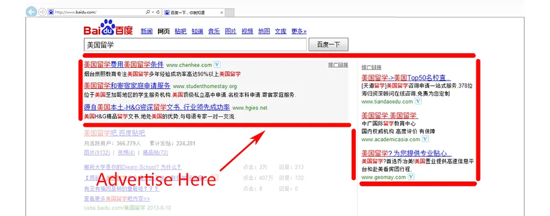Expand the 更多» navigation link
550x216 pixels.
click(299, 31)
